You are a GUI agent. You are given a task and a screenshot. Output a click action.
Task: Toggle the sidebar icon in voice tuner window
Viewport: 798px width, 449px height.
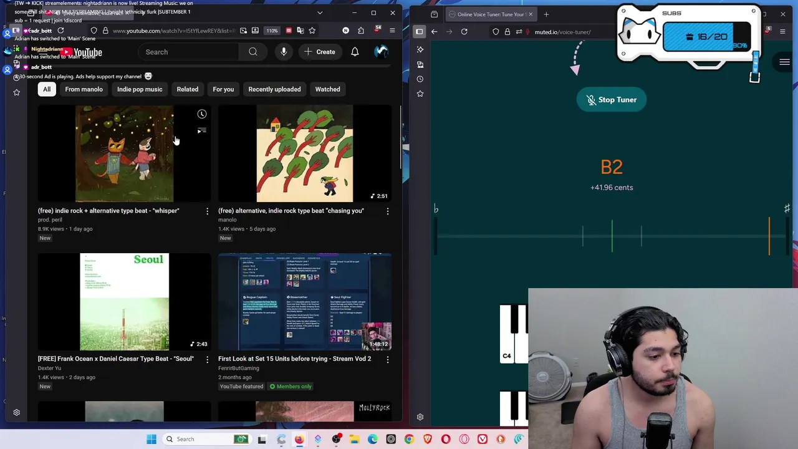click(420, 32)
